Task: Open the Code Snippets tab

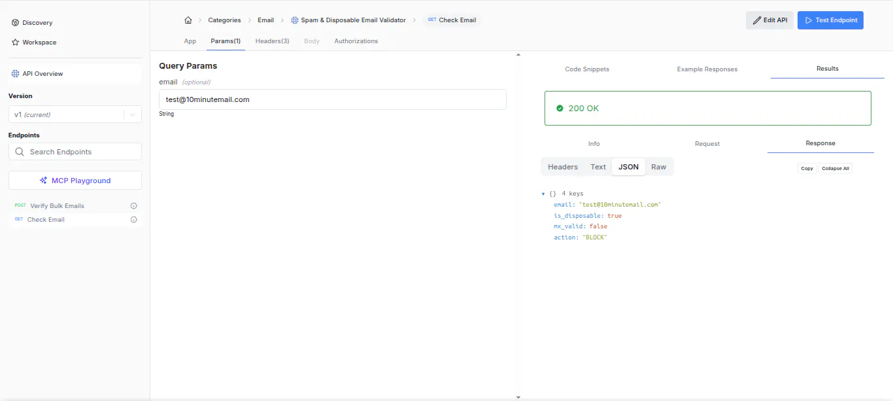Action: pyautogui.click(x=587, y=69)
